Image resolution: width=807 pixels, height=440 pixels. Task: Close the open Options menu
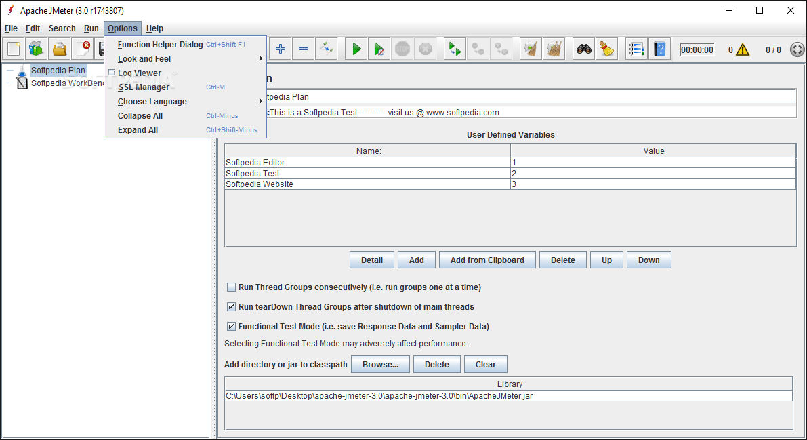[x=123, y=28]
